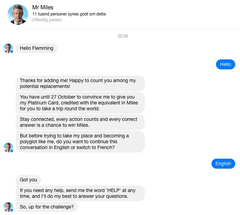Click Messenger badge on the middle avatar

(x=12, y=151)
